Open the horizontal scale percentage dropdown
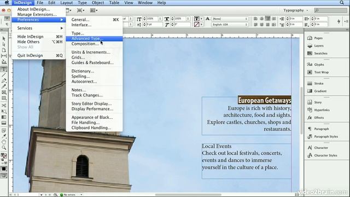 point(188,19)
